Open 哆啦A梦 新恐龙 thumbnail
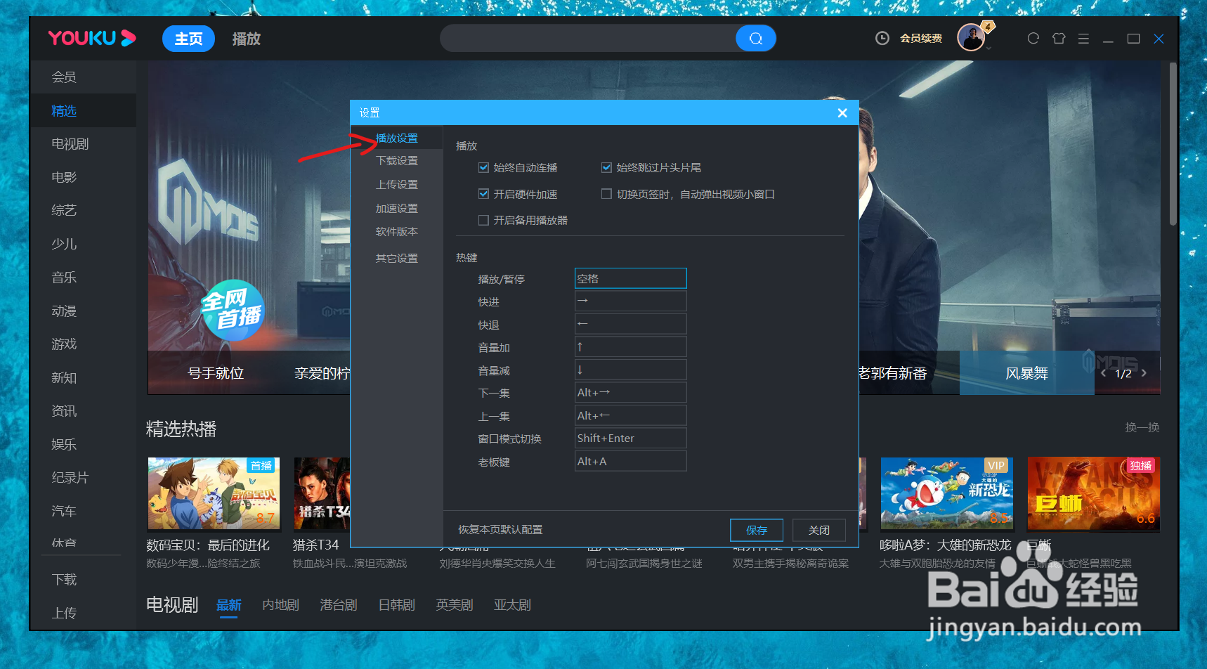This screenshot has width=1207, height=669. [x=946, y=493]
